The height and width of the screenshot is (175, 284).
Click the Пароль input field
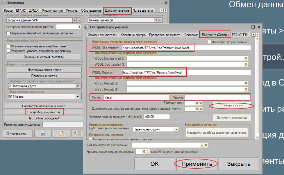[217, 97]
